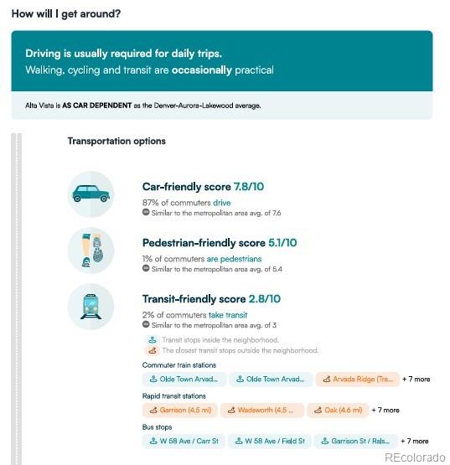Follow the 'drive' commuters link
Image resolution: width=450 pixels, height=465 pixels.
(x=222, y=203)
